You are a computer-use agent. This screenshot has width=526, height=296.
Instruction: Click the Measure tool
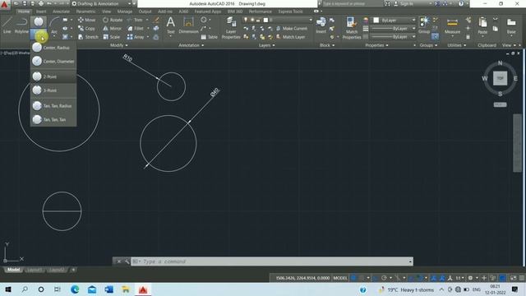[x=452, y=25]
